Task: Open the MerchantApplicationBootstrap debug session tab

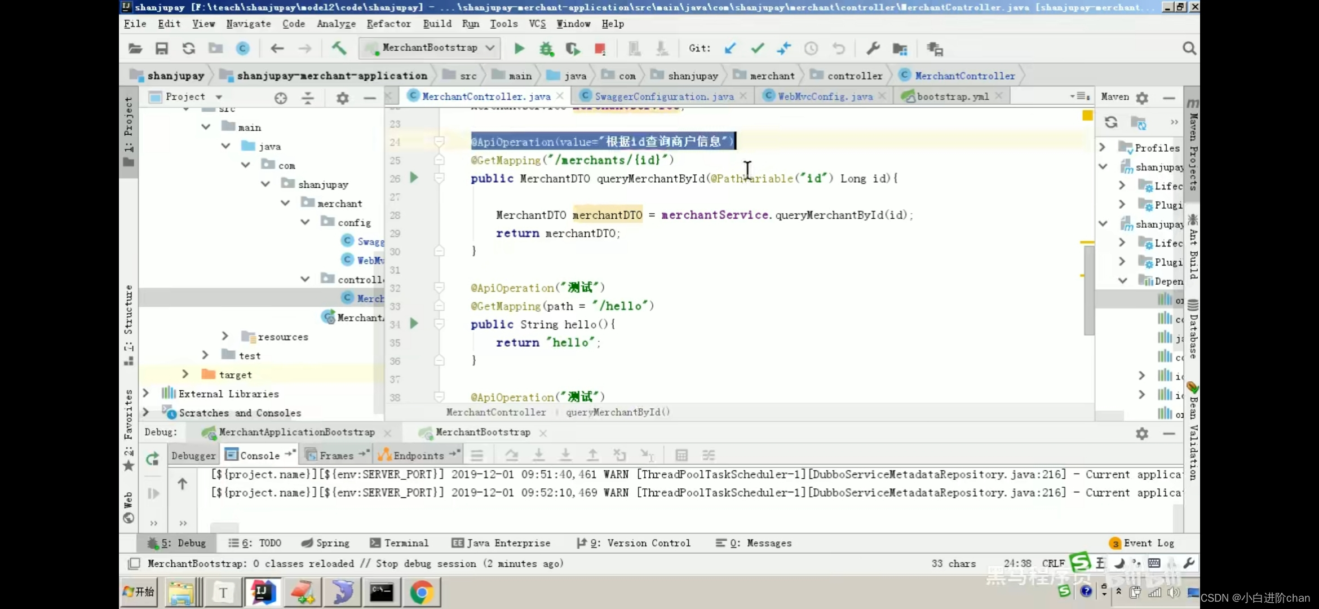Action: pyautogui.click(x=296, y=433)
